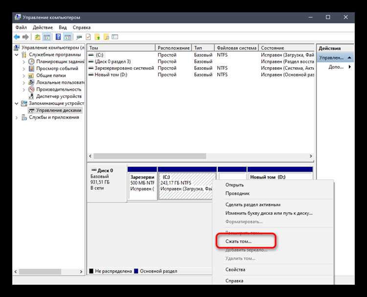
Task: Click the Просмотр событий icon
Action: [31, 69]
